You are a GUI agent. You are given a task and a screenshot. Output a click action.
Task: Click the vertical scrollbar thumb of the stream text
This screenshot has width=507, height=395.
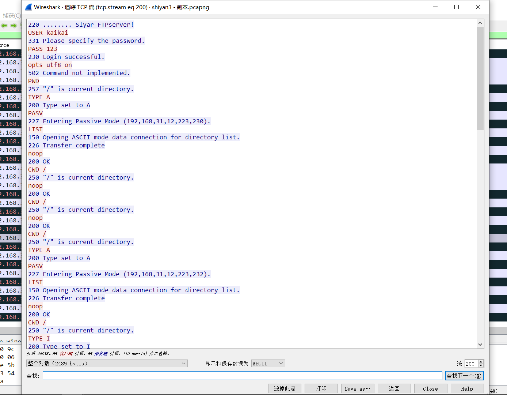pos(480,78)
